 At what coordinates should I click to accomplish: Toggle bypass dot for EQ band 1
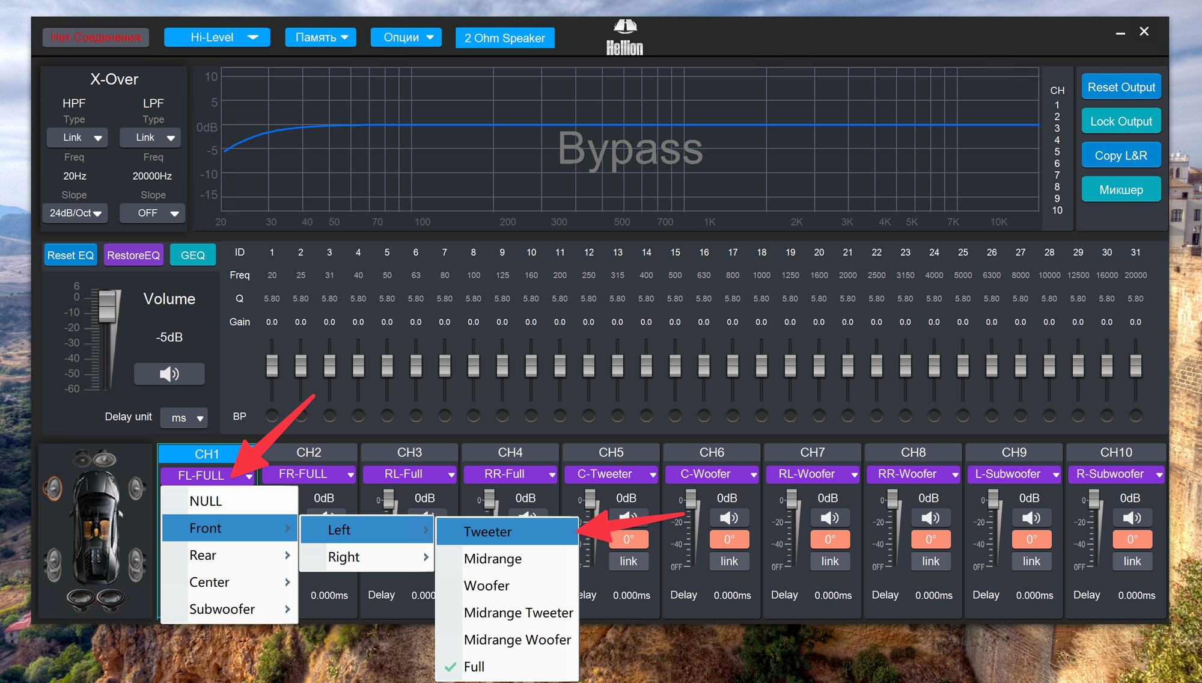[x=272, y=415]
